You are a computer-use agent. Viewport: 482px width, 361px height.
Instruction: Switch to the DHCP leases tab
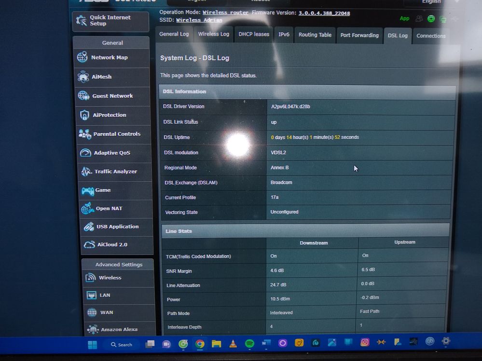coord(254,34)
